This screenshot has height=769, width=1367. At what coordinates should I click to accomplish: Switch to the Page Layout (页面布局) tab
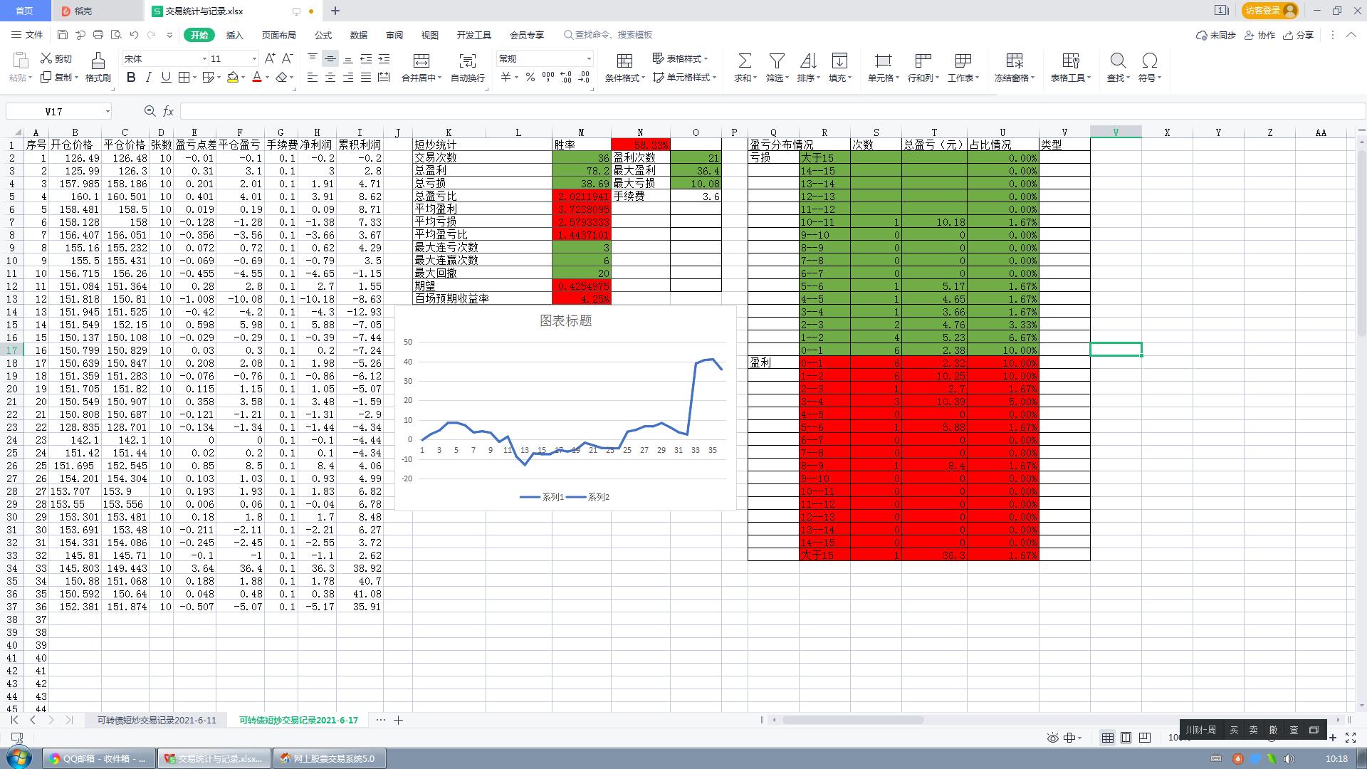[278, 35]
